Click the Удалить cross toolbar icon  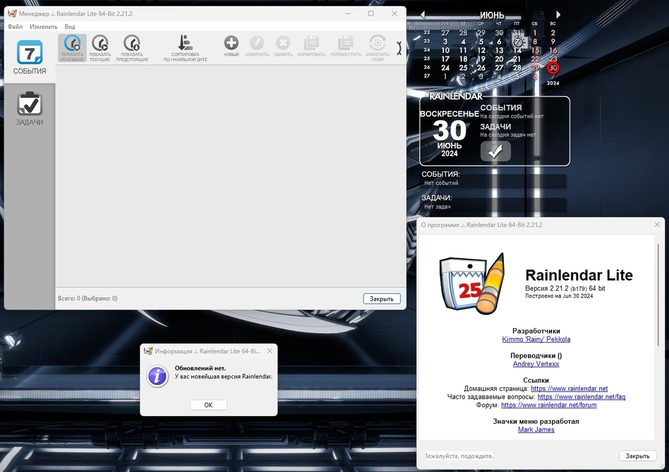[283, 46]
